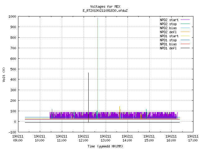Click the 11:00 x-axis time label
199x149 pixels.
click(x=62, y=140)
